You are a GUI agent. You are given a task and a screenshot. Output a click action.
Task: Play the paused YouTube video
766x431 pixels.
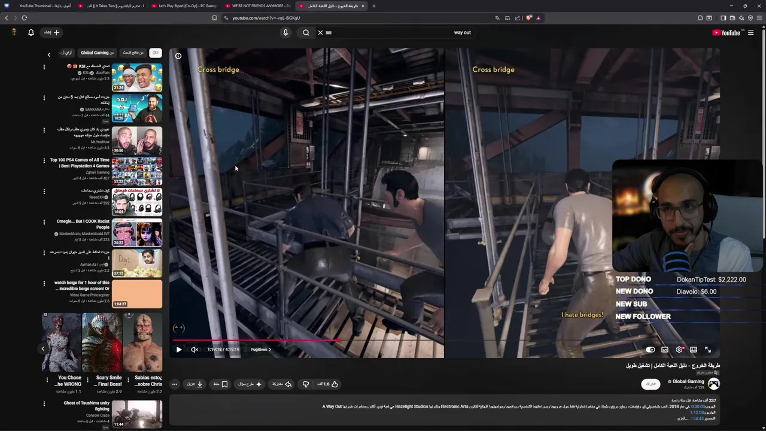178,350
